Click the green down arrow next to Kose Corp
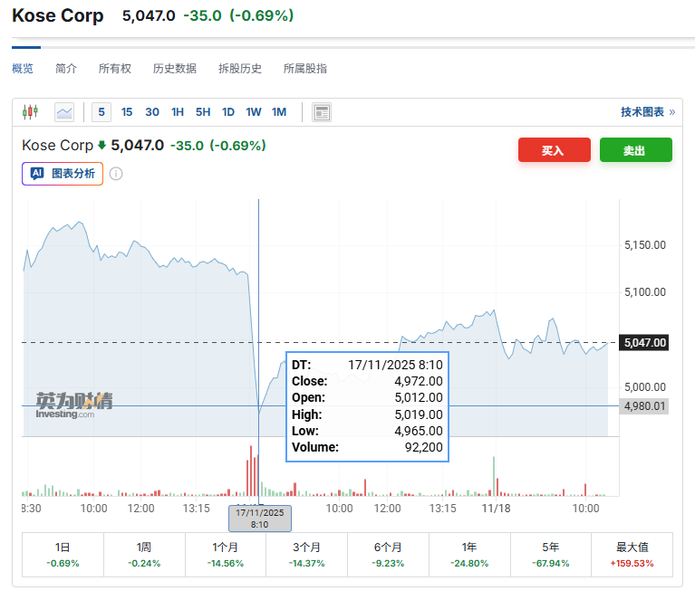 [x=101, y=145]
